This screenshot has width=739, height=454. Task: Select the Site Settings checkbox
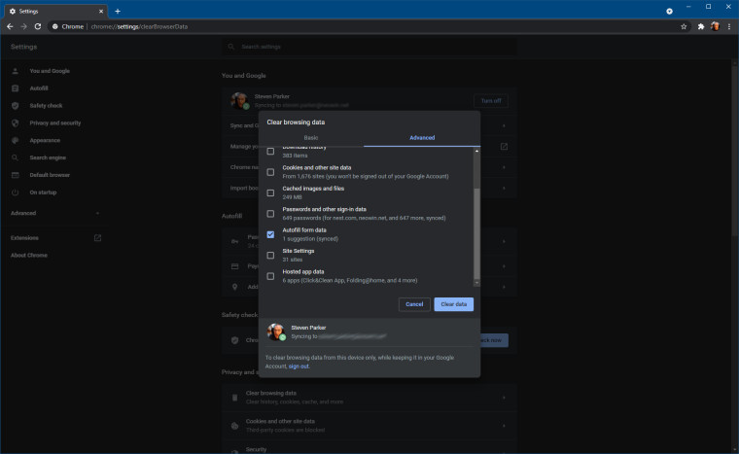(270, 255)
